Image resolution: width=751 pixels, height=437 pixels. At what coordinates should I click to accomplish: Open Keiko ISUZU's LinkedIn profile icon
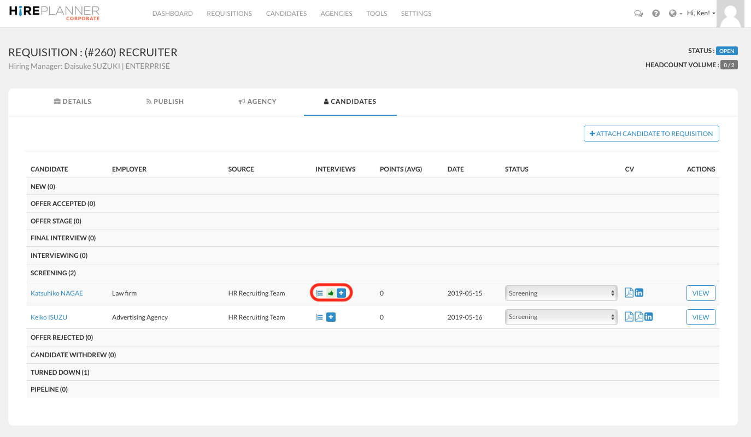click(x=648, y=316)
